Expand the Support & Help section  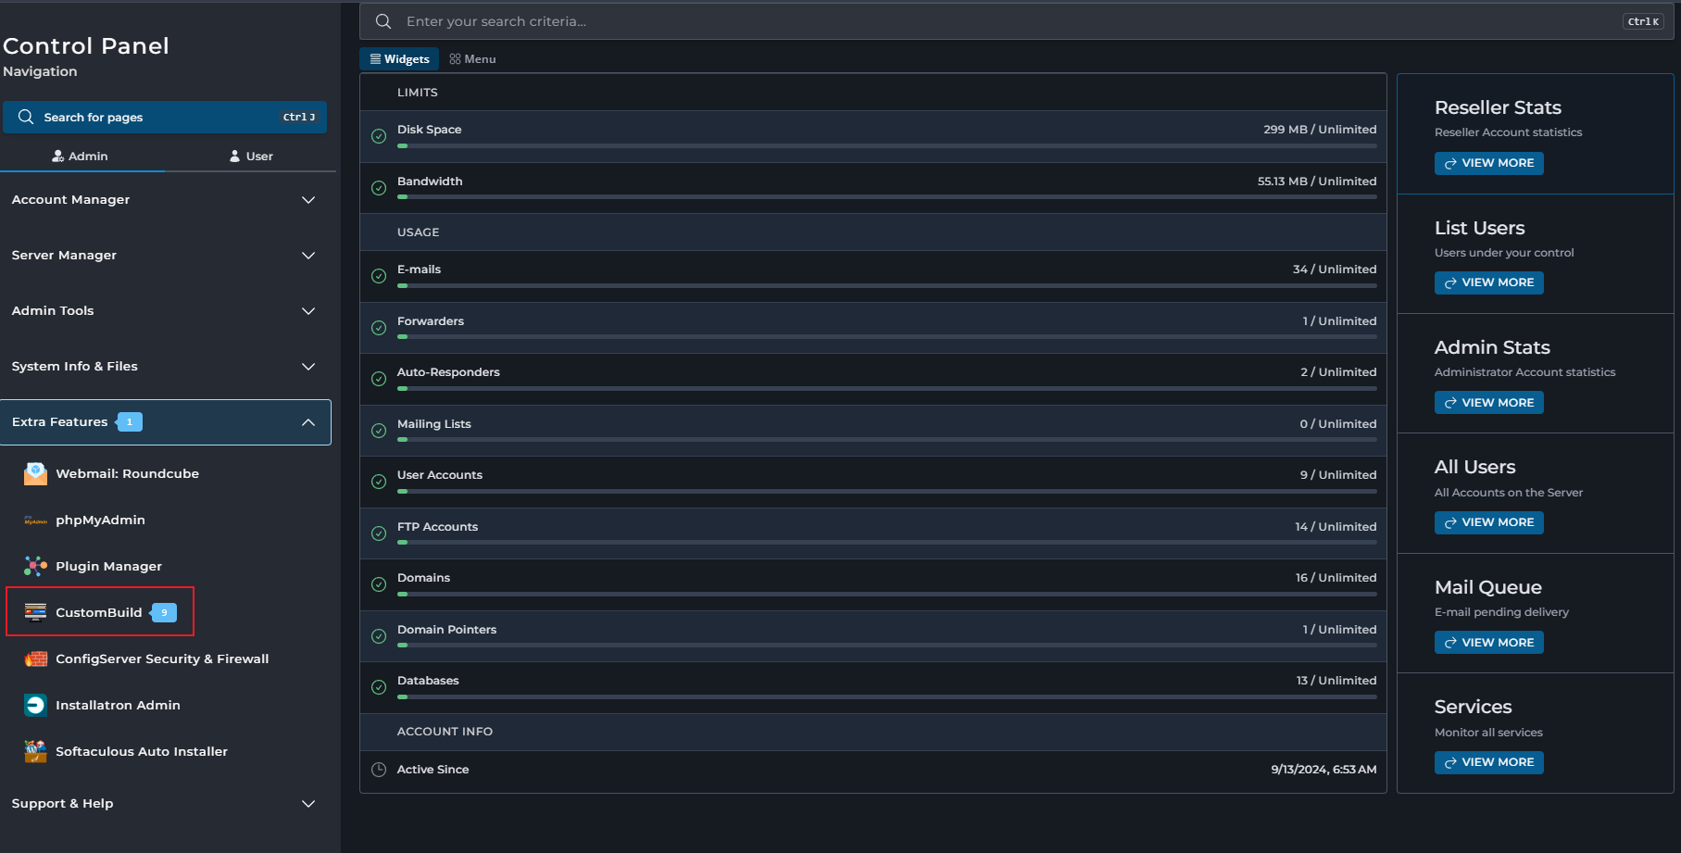[x=166, y=804]
